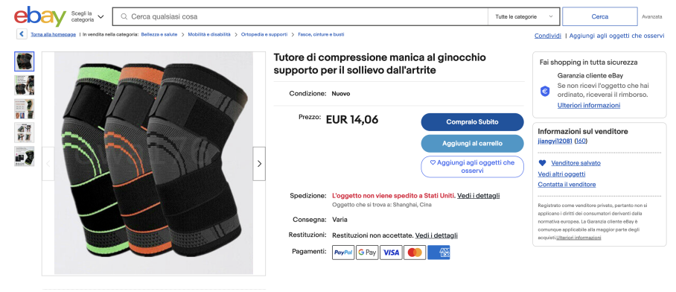
Task: Show previous product image with left arrow
Action: 48,163
